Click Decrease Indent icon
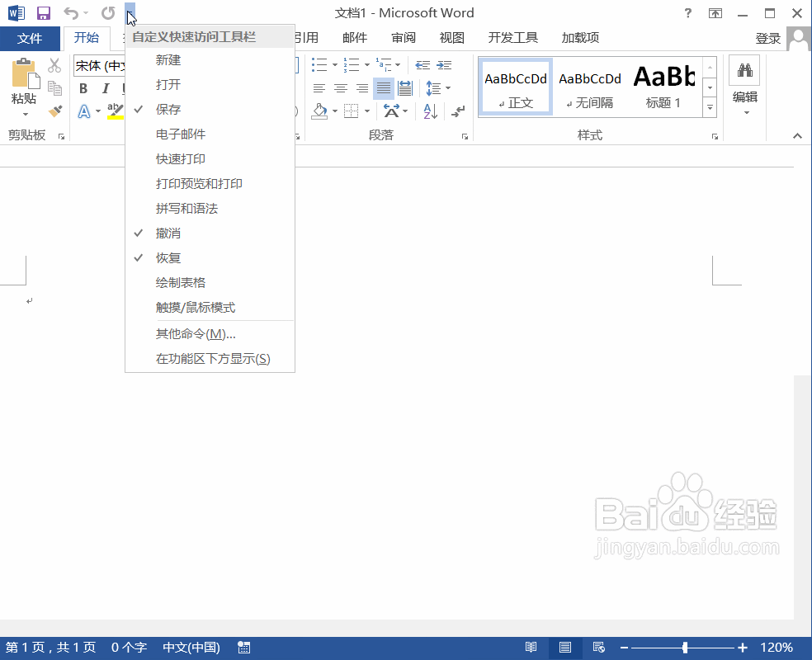Screen dimensions: 812x660 [423, 64]
